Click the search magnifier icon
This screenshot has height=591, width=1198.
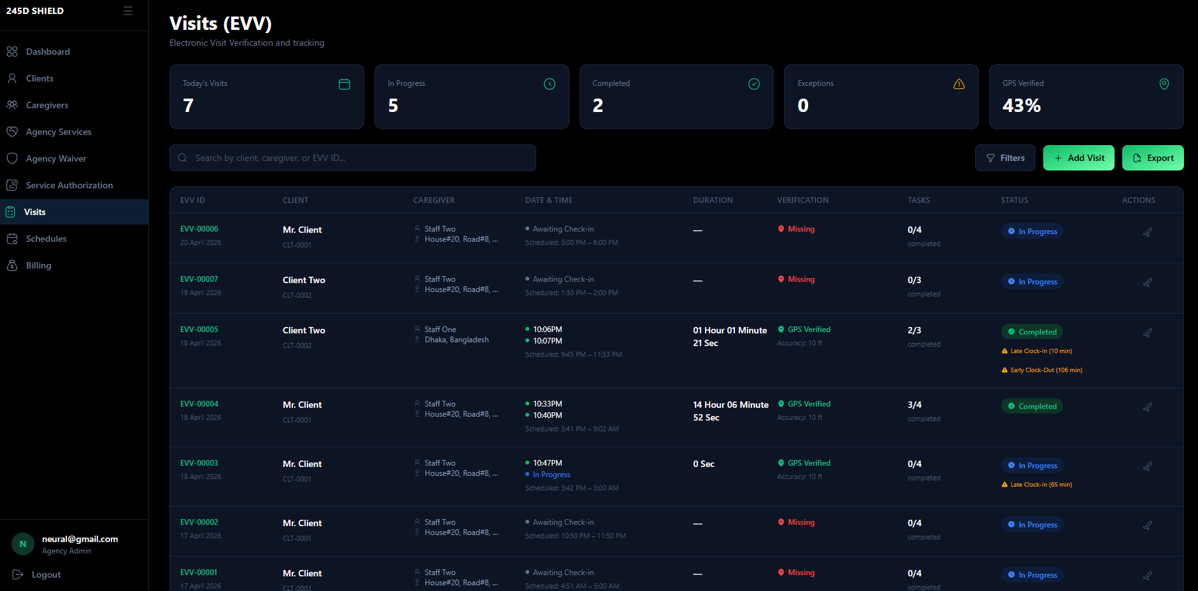[183, 158]
